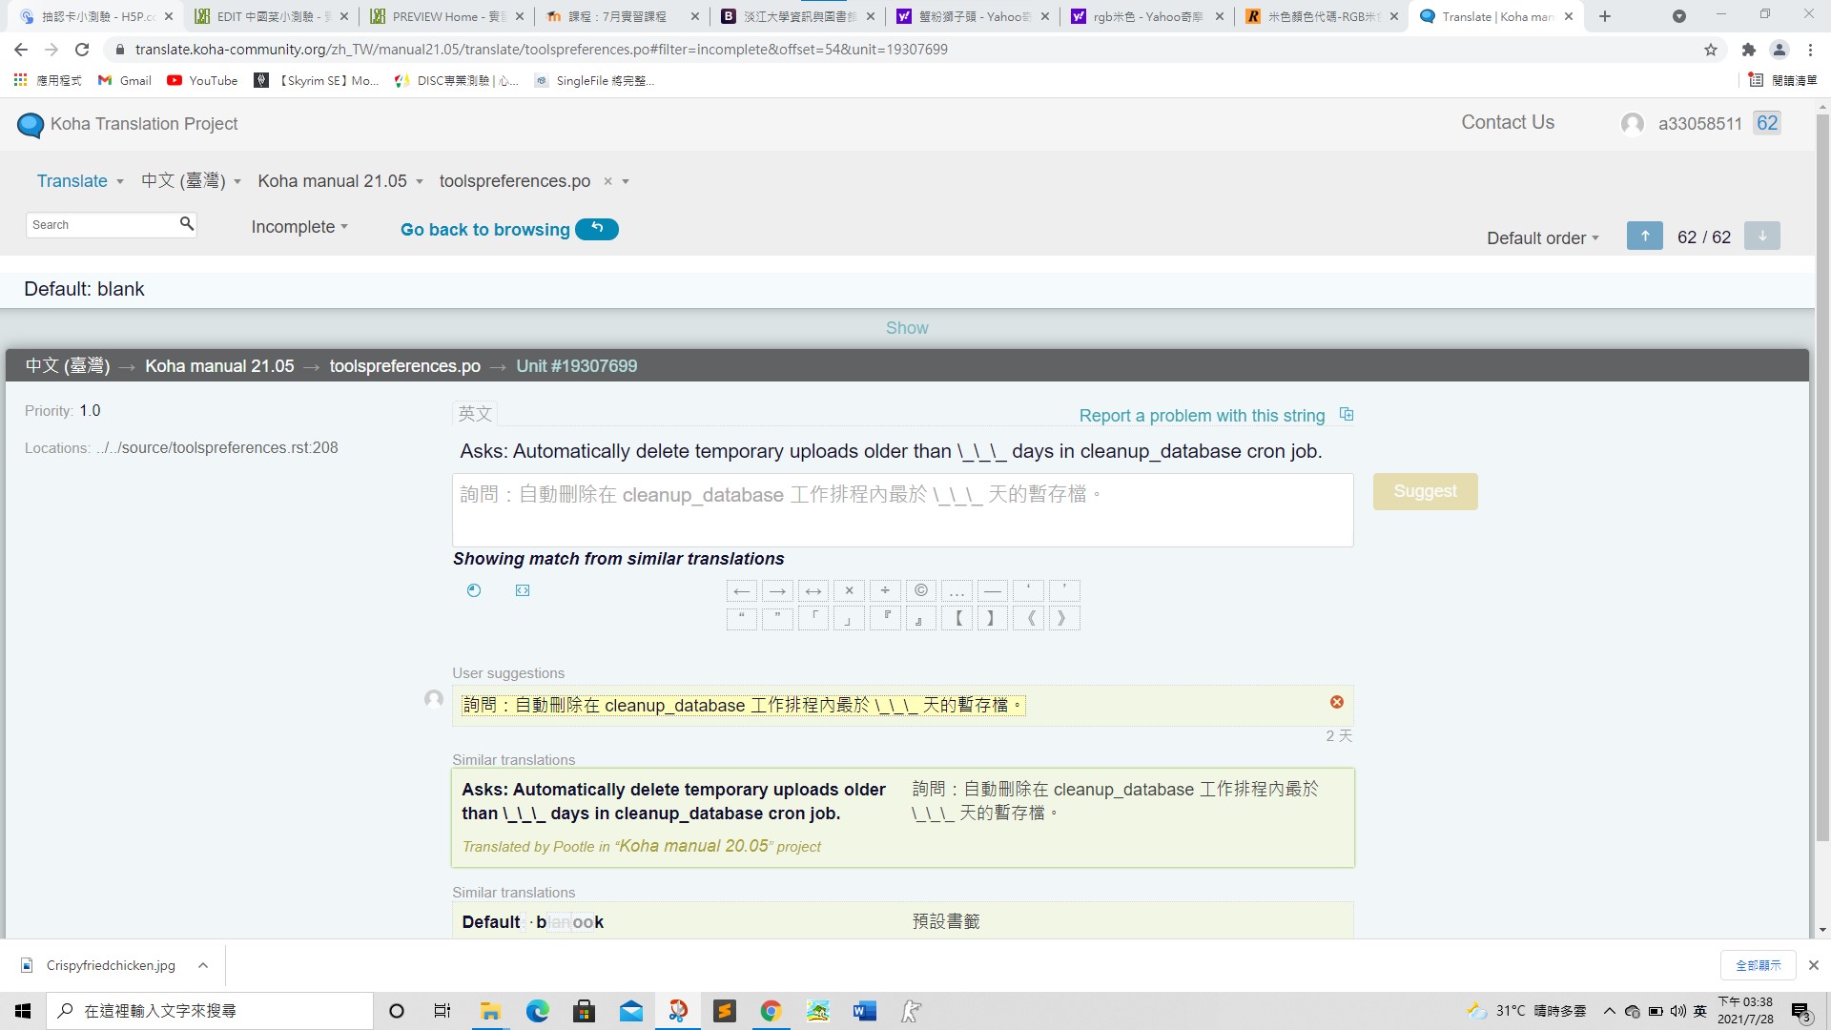Click in the translation text area
The image size is (1831, 1030).
pos(901,510)
